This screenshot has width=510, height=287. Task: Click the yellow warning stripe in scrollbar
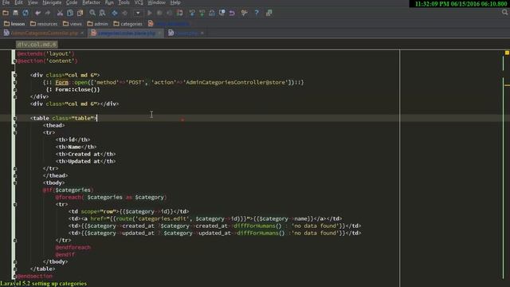[507, 85]
